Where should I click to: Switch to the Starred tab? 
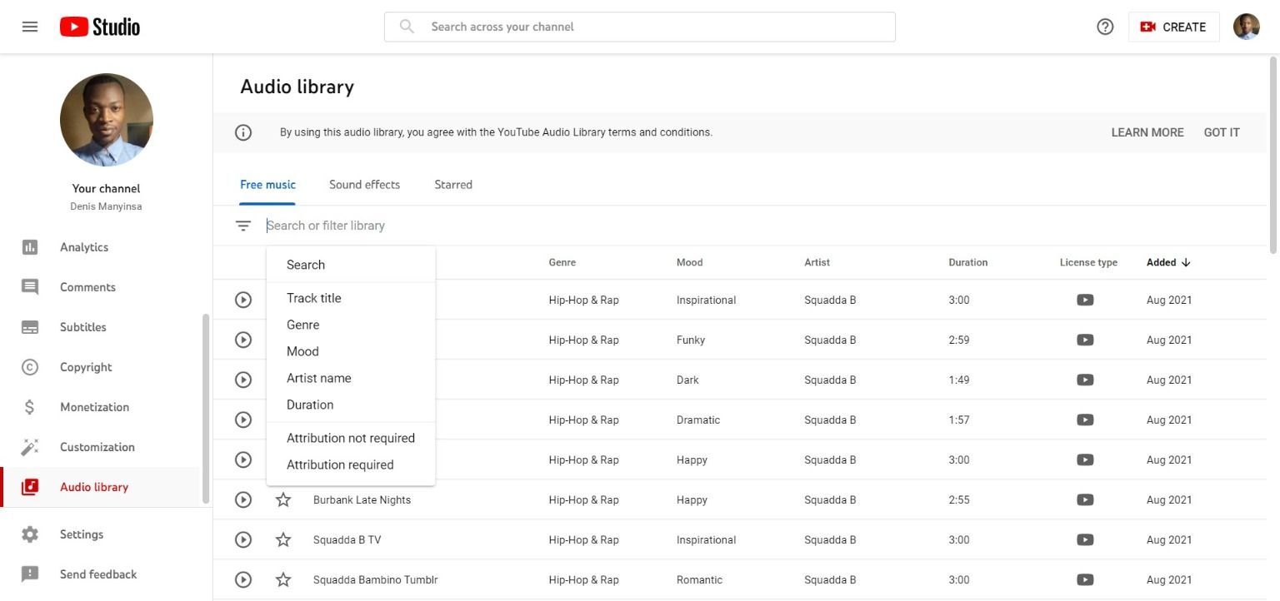[x=452, y=184]
